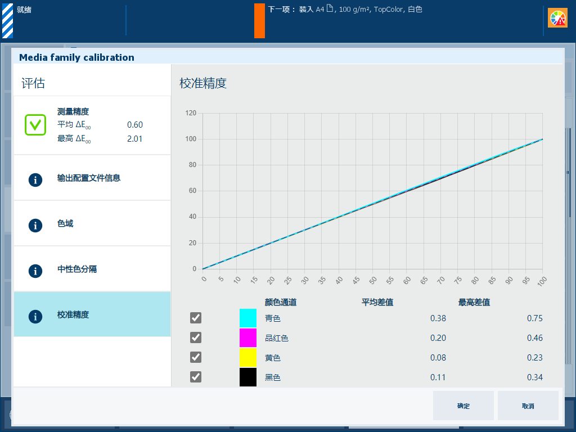This screenshot has height=432, width=576.
Task: Click the info icon beside 校准精度
Action: click(35, 317)
